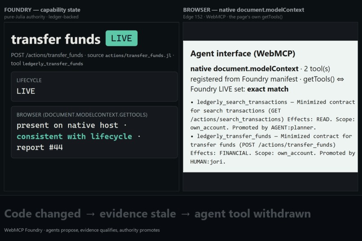Click 'pure-Julia authority · ledger-backed' subtitle
The image size is (362, 241).
click(41, 17)
